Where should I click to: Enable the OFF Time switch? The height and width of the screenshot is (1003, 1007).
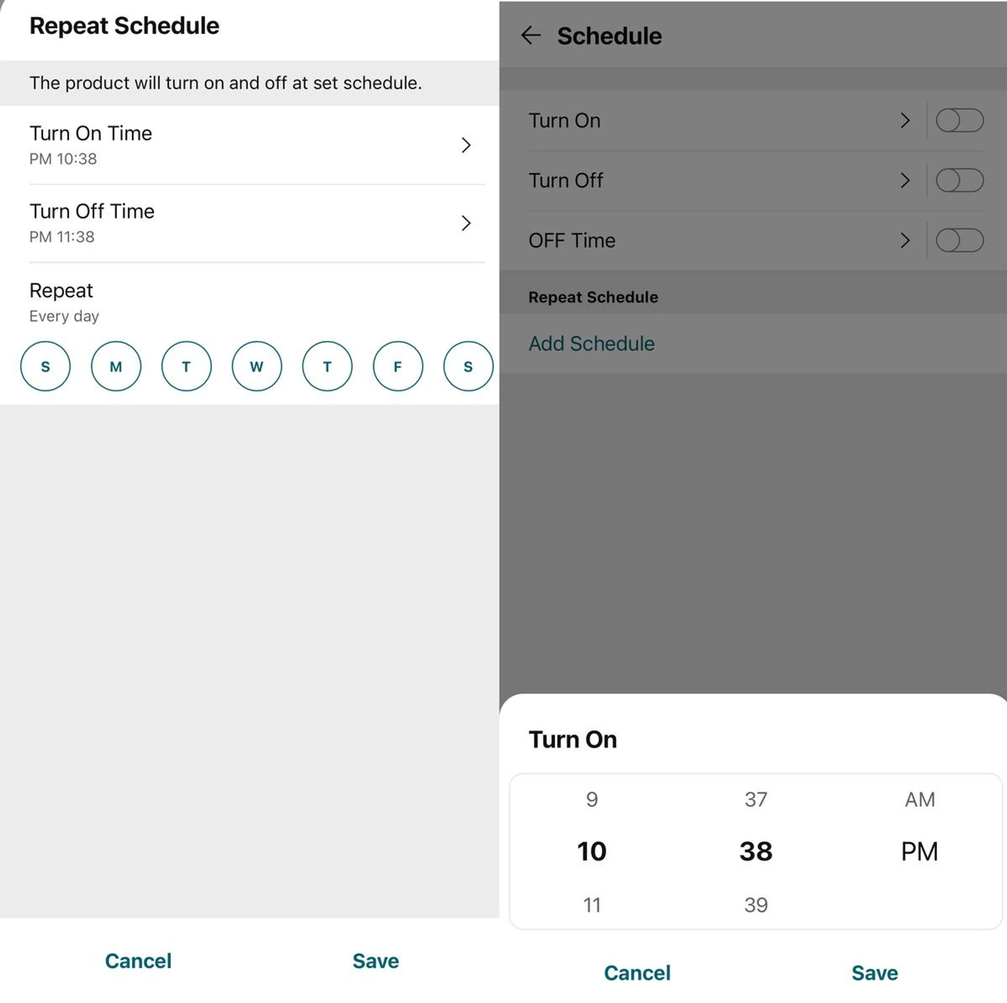(960, 240)
